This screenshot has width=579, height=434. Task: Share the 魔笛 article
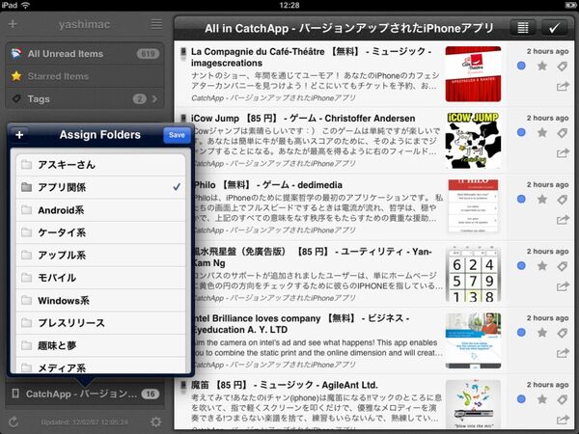tap(563, 420)
